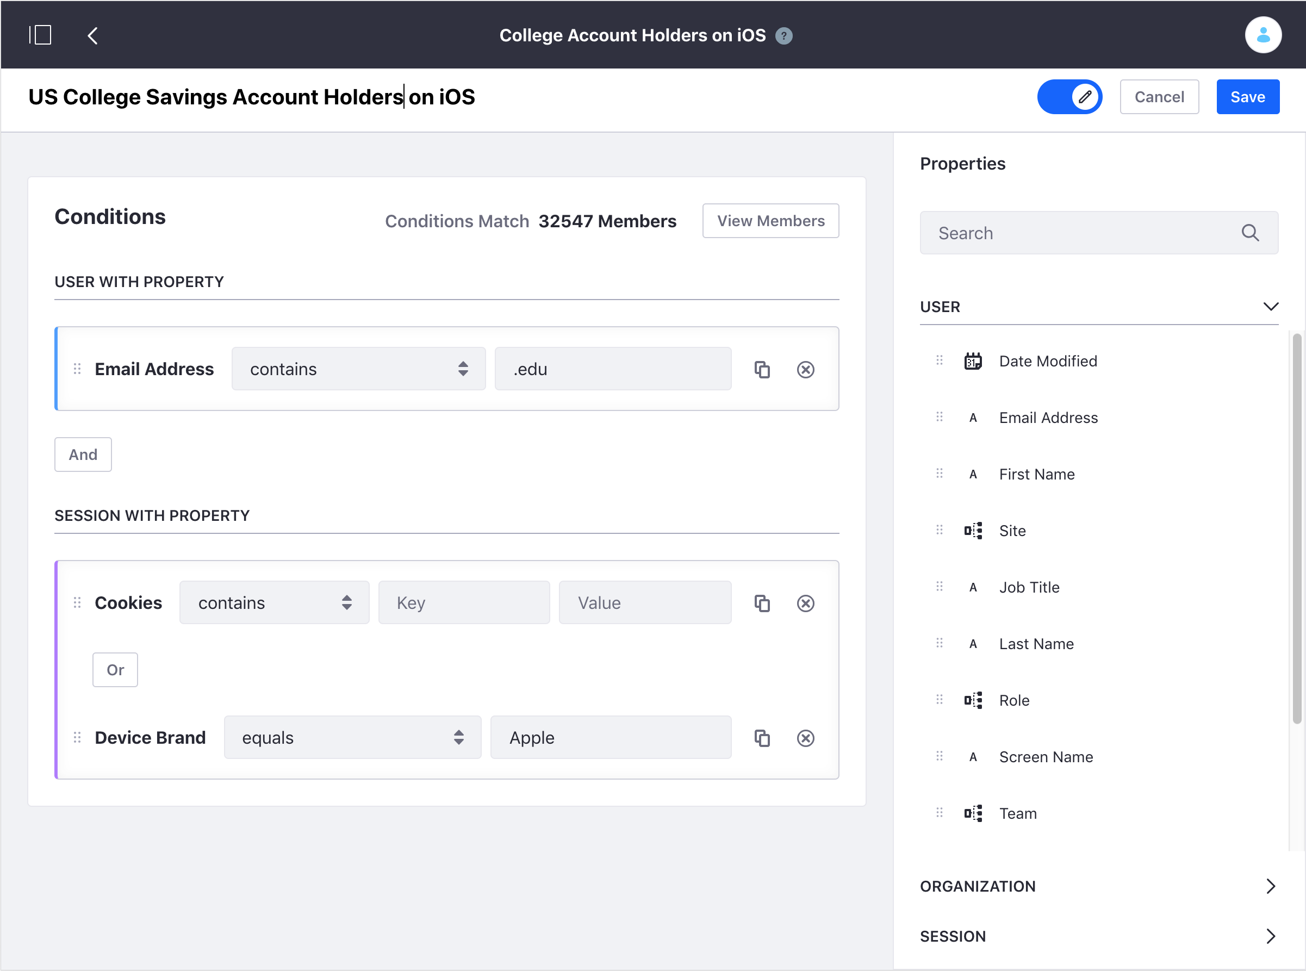The image size is (1306, 971).
Task: Toggle the Or conjunction button
Action: [115, 669]
